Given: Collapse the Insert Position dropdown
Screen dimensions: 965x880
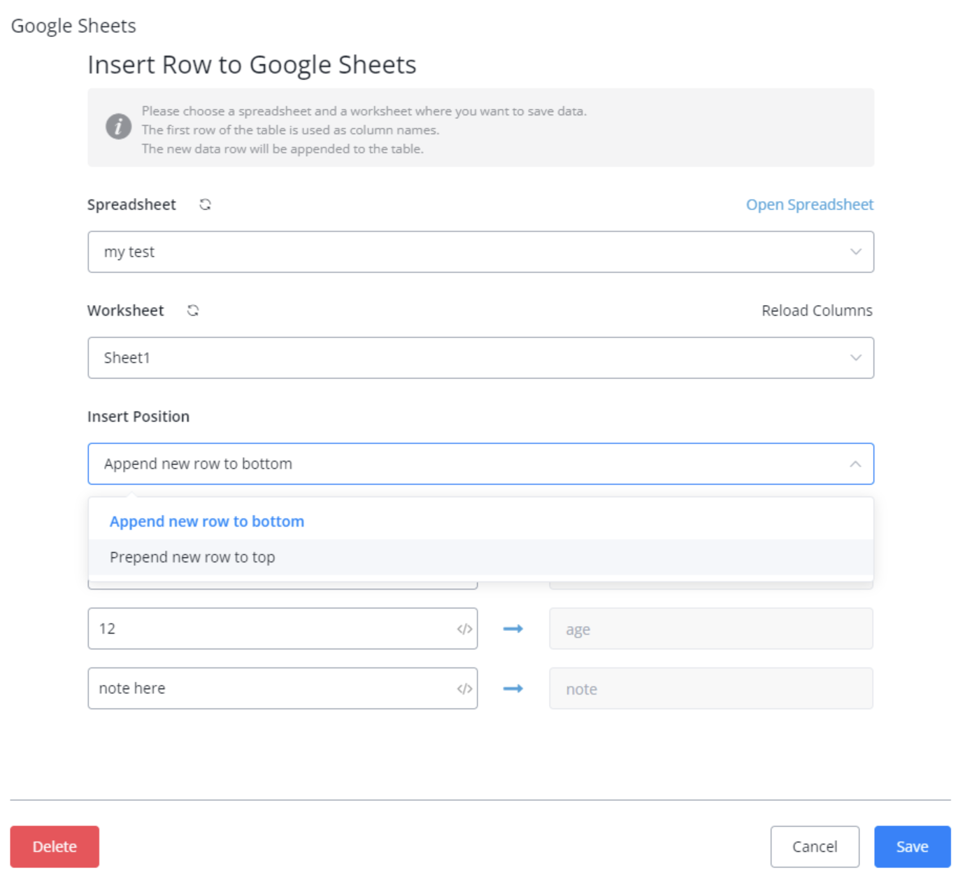Looking at the screenshot, I should [x=480, y=464].
